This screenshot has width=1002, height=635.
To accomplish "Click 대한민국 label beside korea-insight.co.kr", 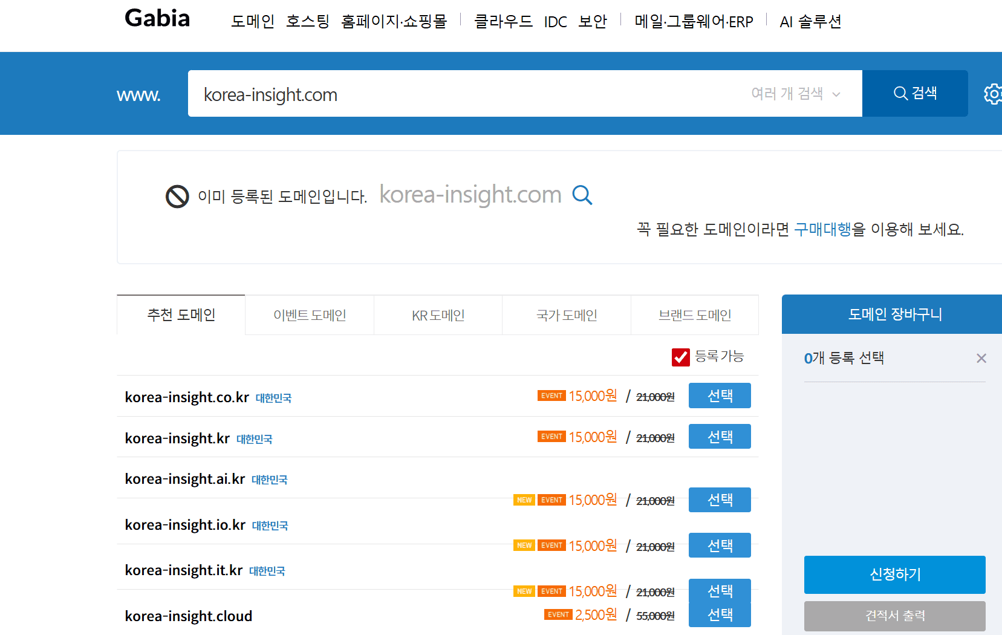I will pos(273,398).
